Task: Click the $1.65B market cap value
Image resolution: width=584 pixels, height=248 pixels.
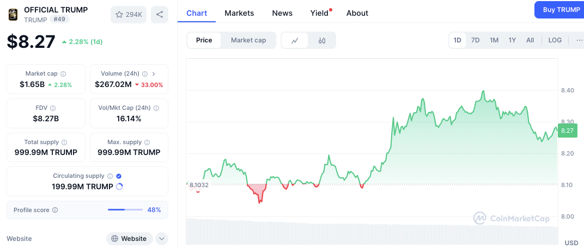Action: pos(32,84)
